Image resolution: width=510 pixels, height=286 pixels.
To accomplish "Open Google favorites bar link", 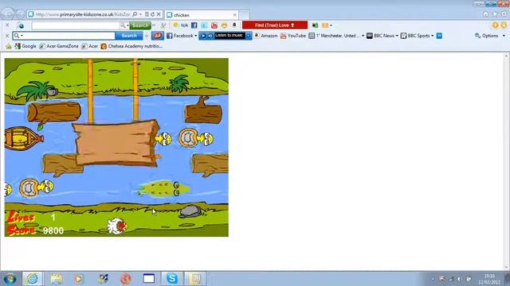I will tap(25, 46).
